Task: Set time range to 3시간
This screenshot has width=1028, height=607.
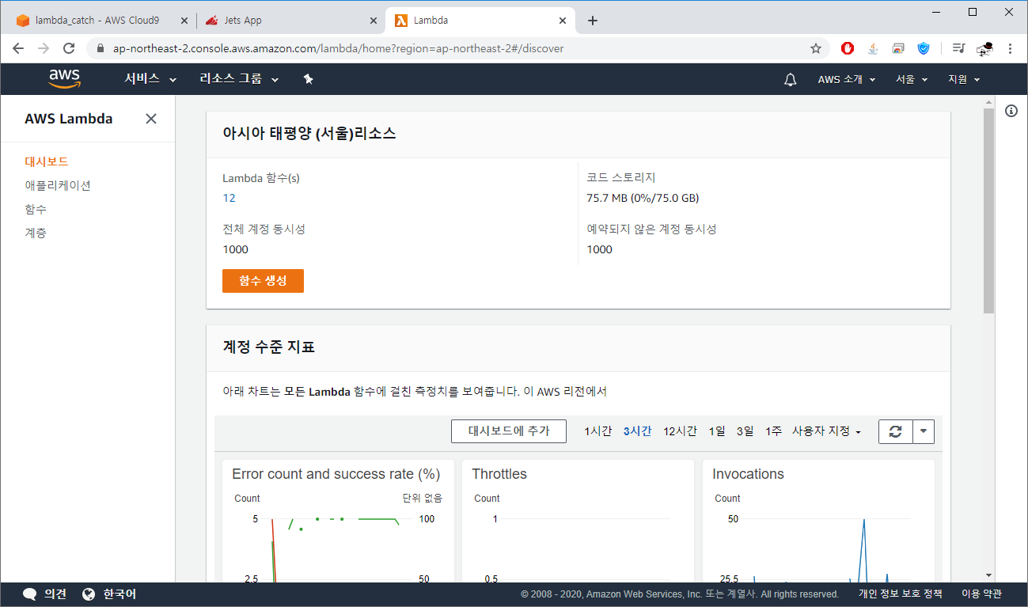Action: 637,431
